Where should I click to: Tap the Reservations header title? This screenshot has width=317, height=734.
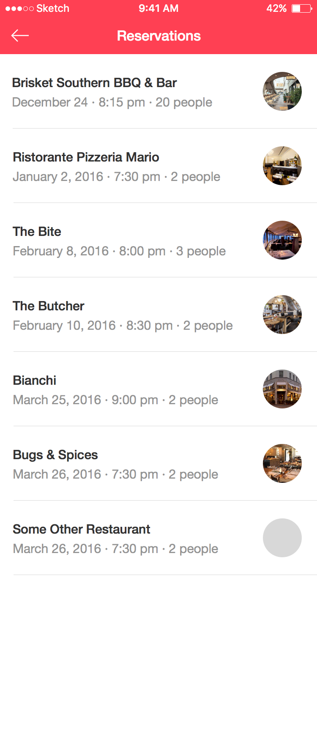[159, 36]
